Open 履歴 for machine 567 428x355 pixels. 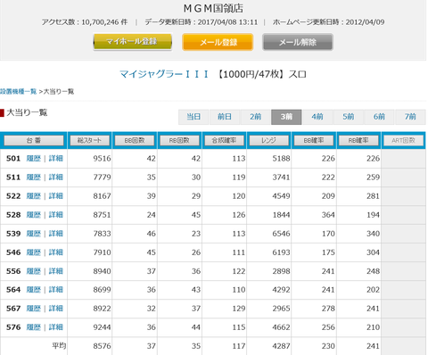coord(34,309)
